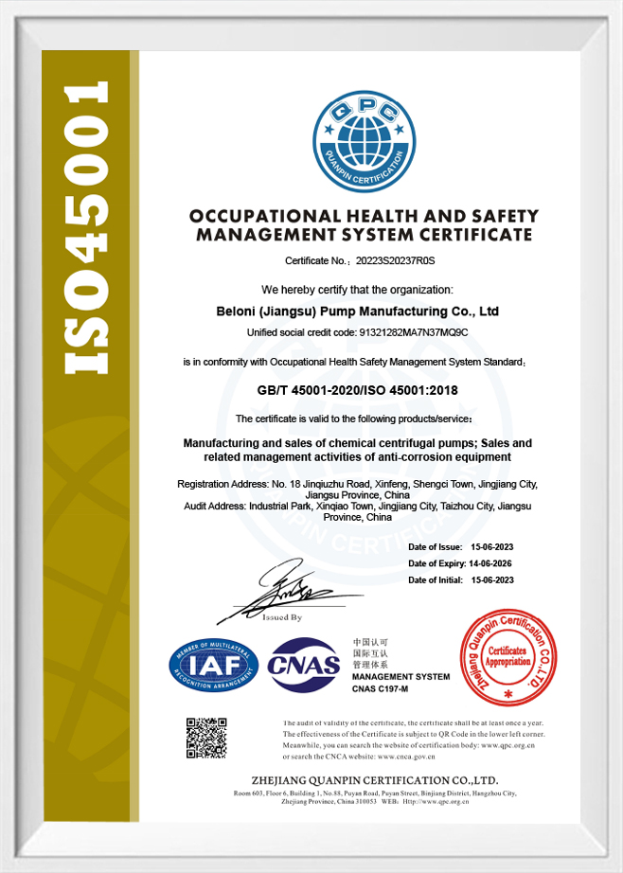Viewport: 623px width, 873px height.
Task: Click 'related management activities of anti-corrosion equipment'
Action: pos(358,457)
